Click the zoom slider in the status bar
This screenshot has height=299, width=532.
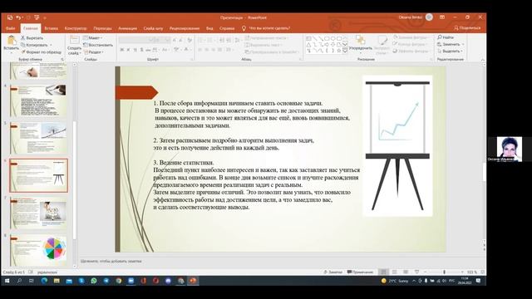pyautogui.click(x=444, y=272)
